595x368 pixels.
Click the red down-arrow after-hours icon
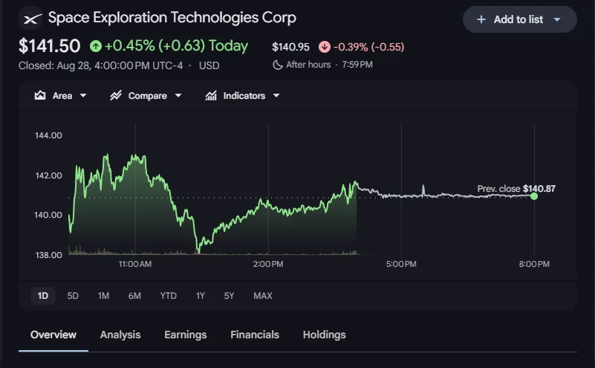point(325,47)
